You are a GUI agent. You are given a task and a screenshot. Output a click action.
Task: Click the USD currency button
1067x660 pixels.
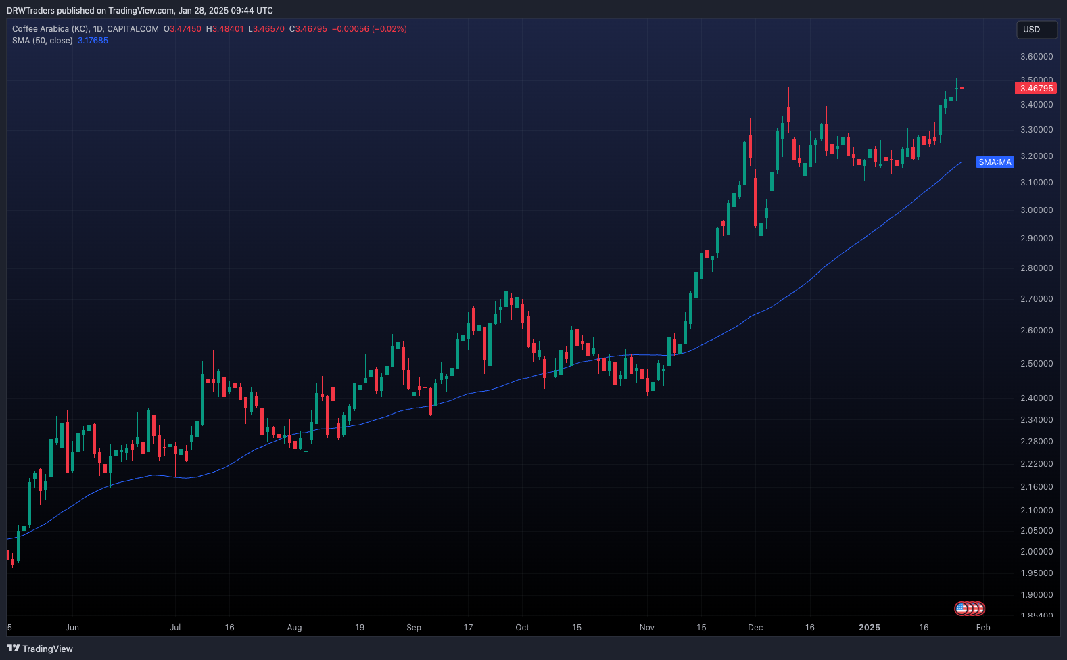pos(1037,30)
